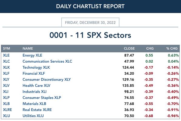Viewport: 181px width, 121px height.
Task: Open Technology XLK name link
Action: (36, 67)
